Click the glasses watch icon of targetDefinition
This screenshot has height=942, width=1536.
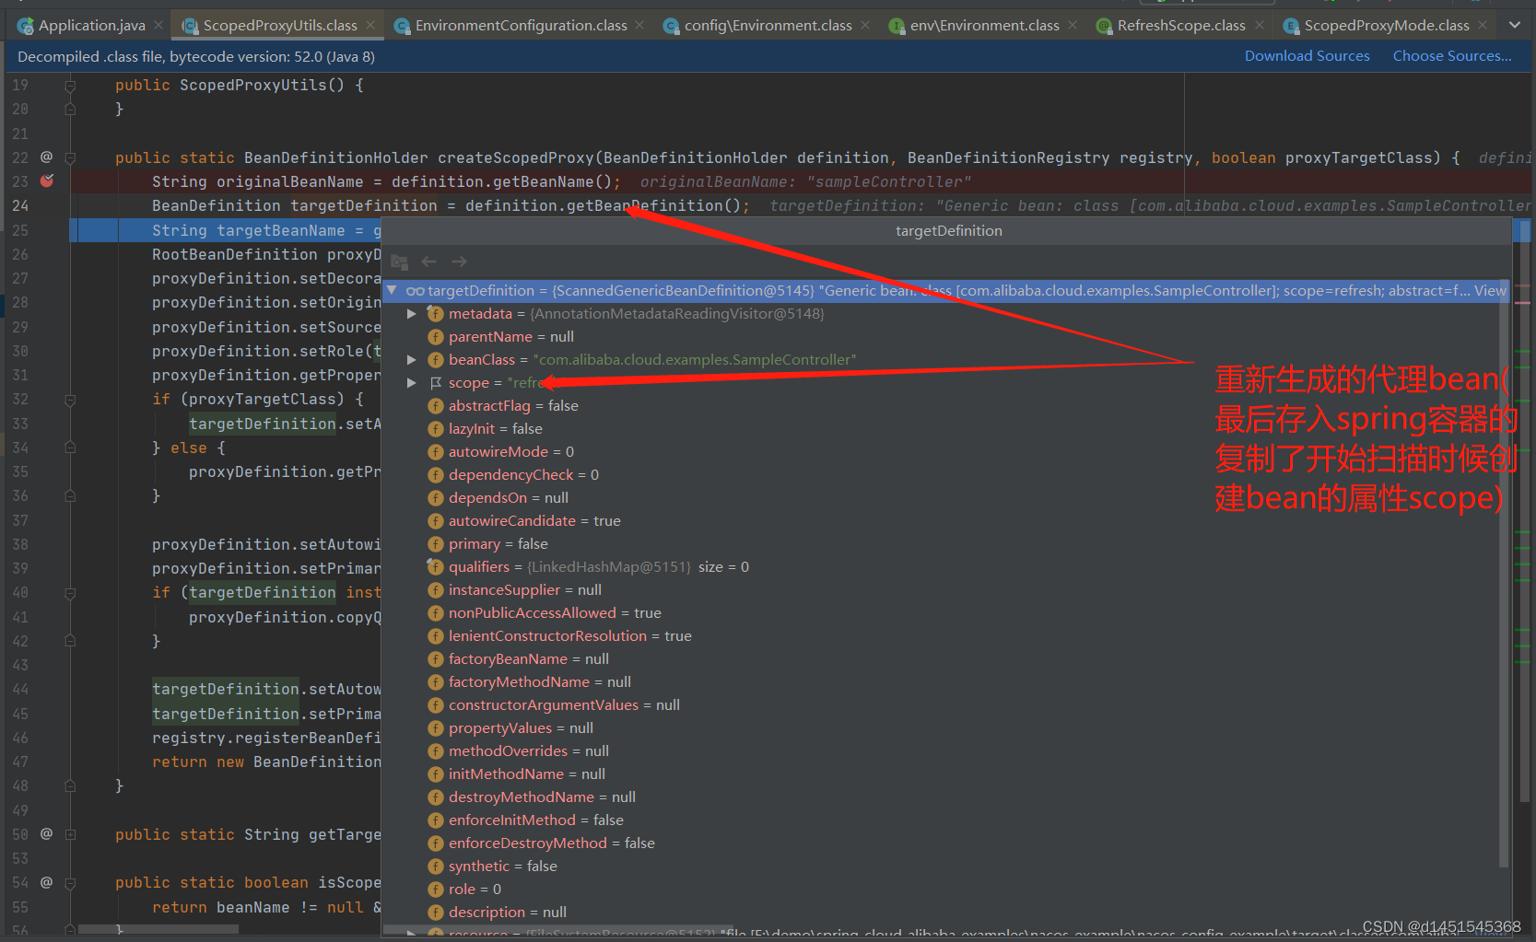coord(416,291)
